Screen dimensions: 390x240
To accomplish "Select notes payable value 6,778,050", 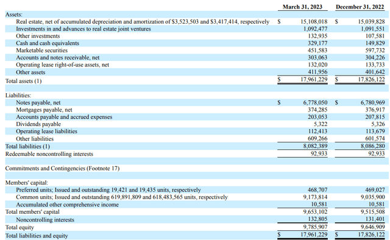I will tap(315, 103).
